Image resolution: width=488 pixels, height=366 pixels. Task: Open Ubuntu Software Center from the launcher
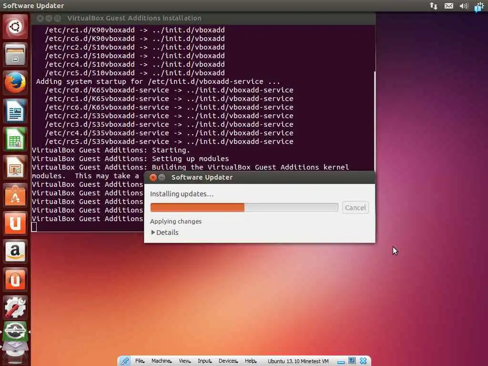[x=15, y=195]
